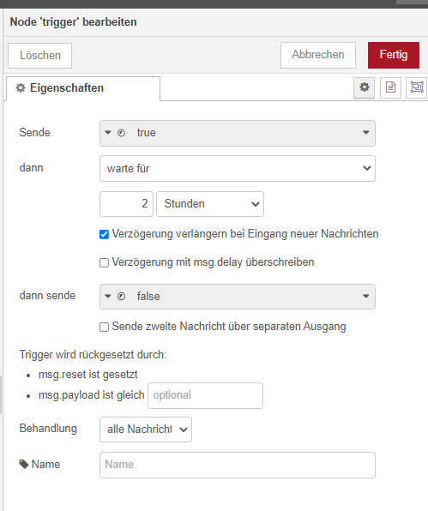Open the Behandlung 'alle Nachrichten' dropdown
The height and width of the screenshot is (511, 428).
click(146, 430)
